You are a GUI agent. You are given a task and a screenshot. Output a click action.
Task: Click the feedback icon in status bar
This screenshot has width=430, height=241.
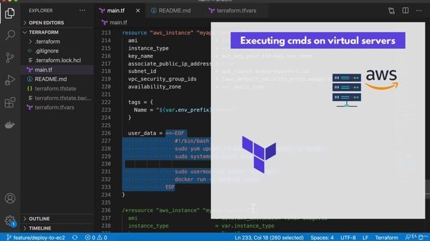click(x=408, y=238)
